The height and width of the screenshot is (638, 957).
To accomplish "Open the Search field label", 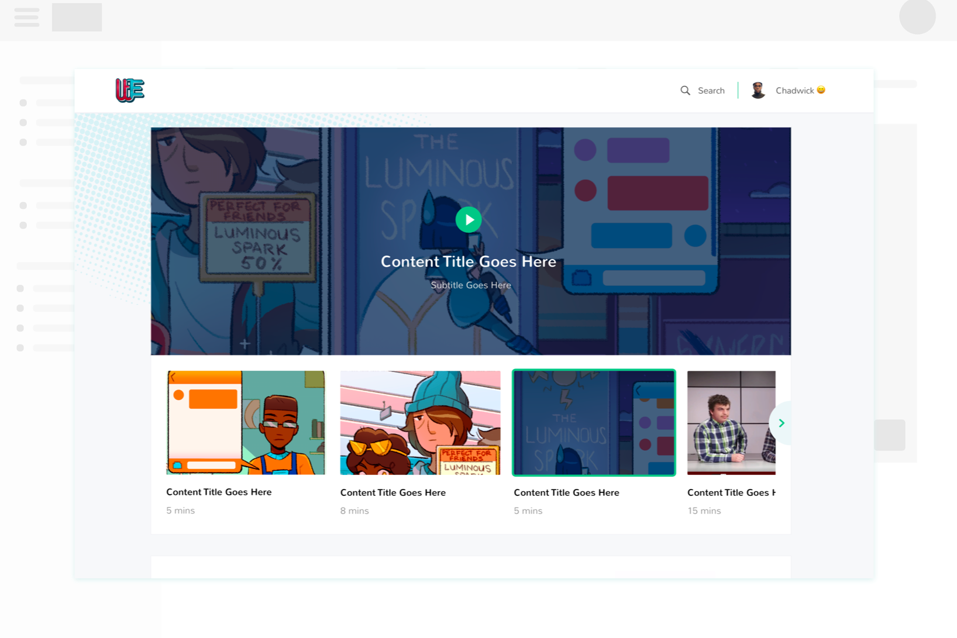I will (x=711, y=91).
